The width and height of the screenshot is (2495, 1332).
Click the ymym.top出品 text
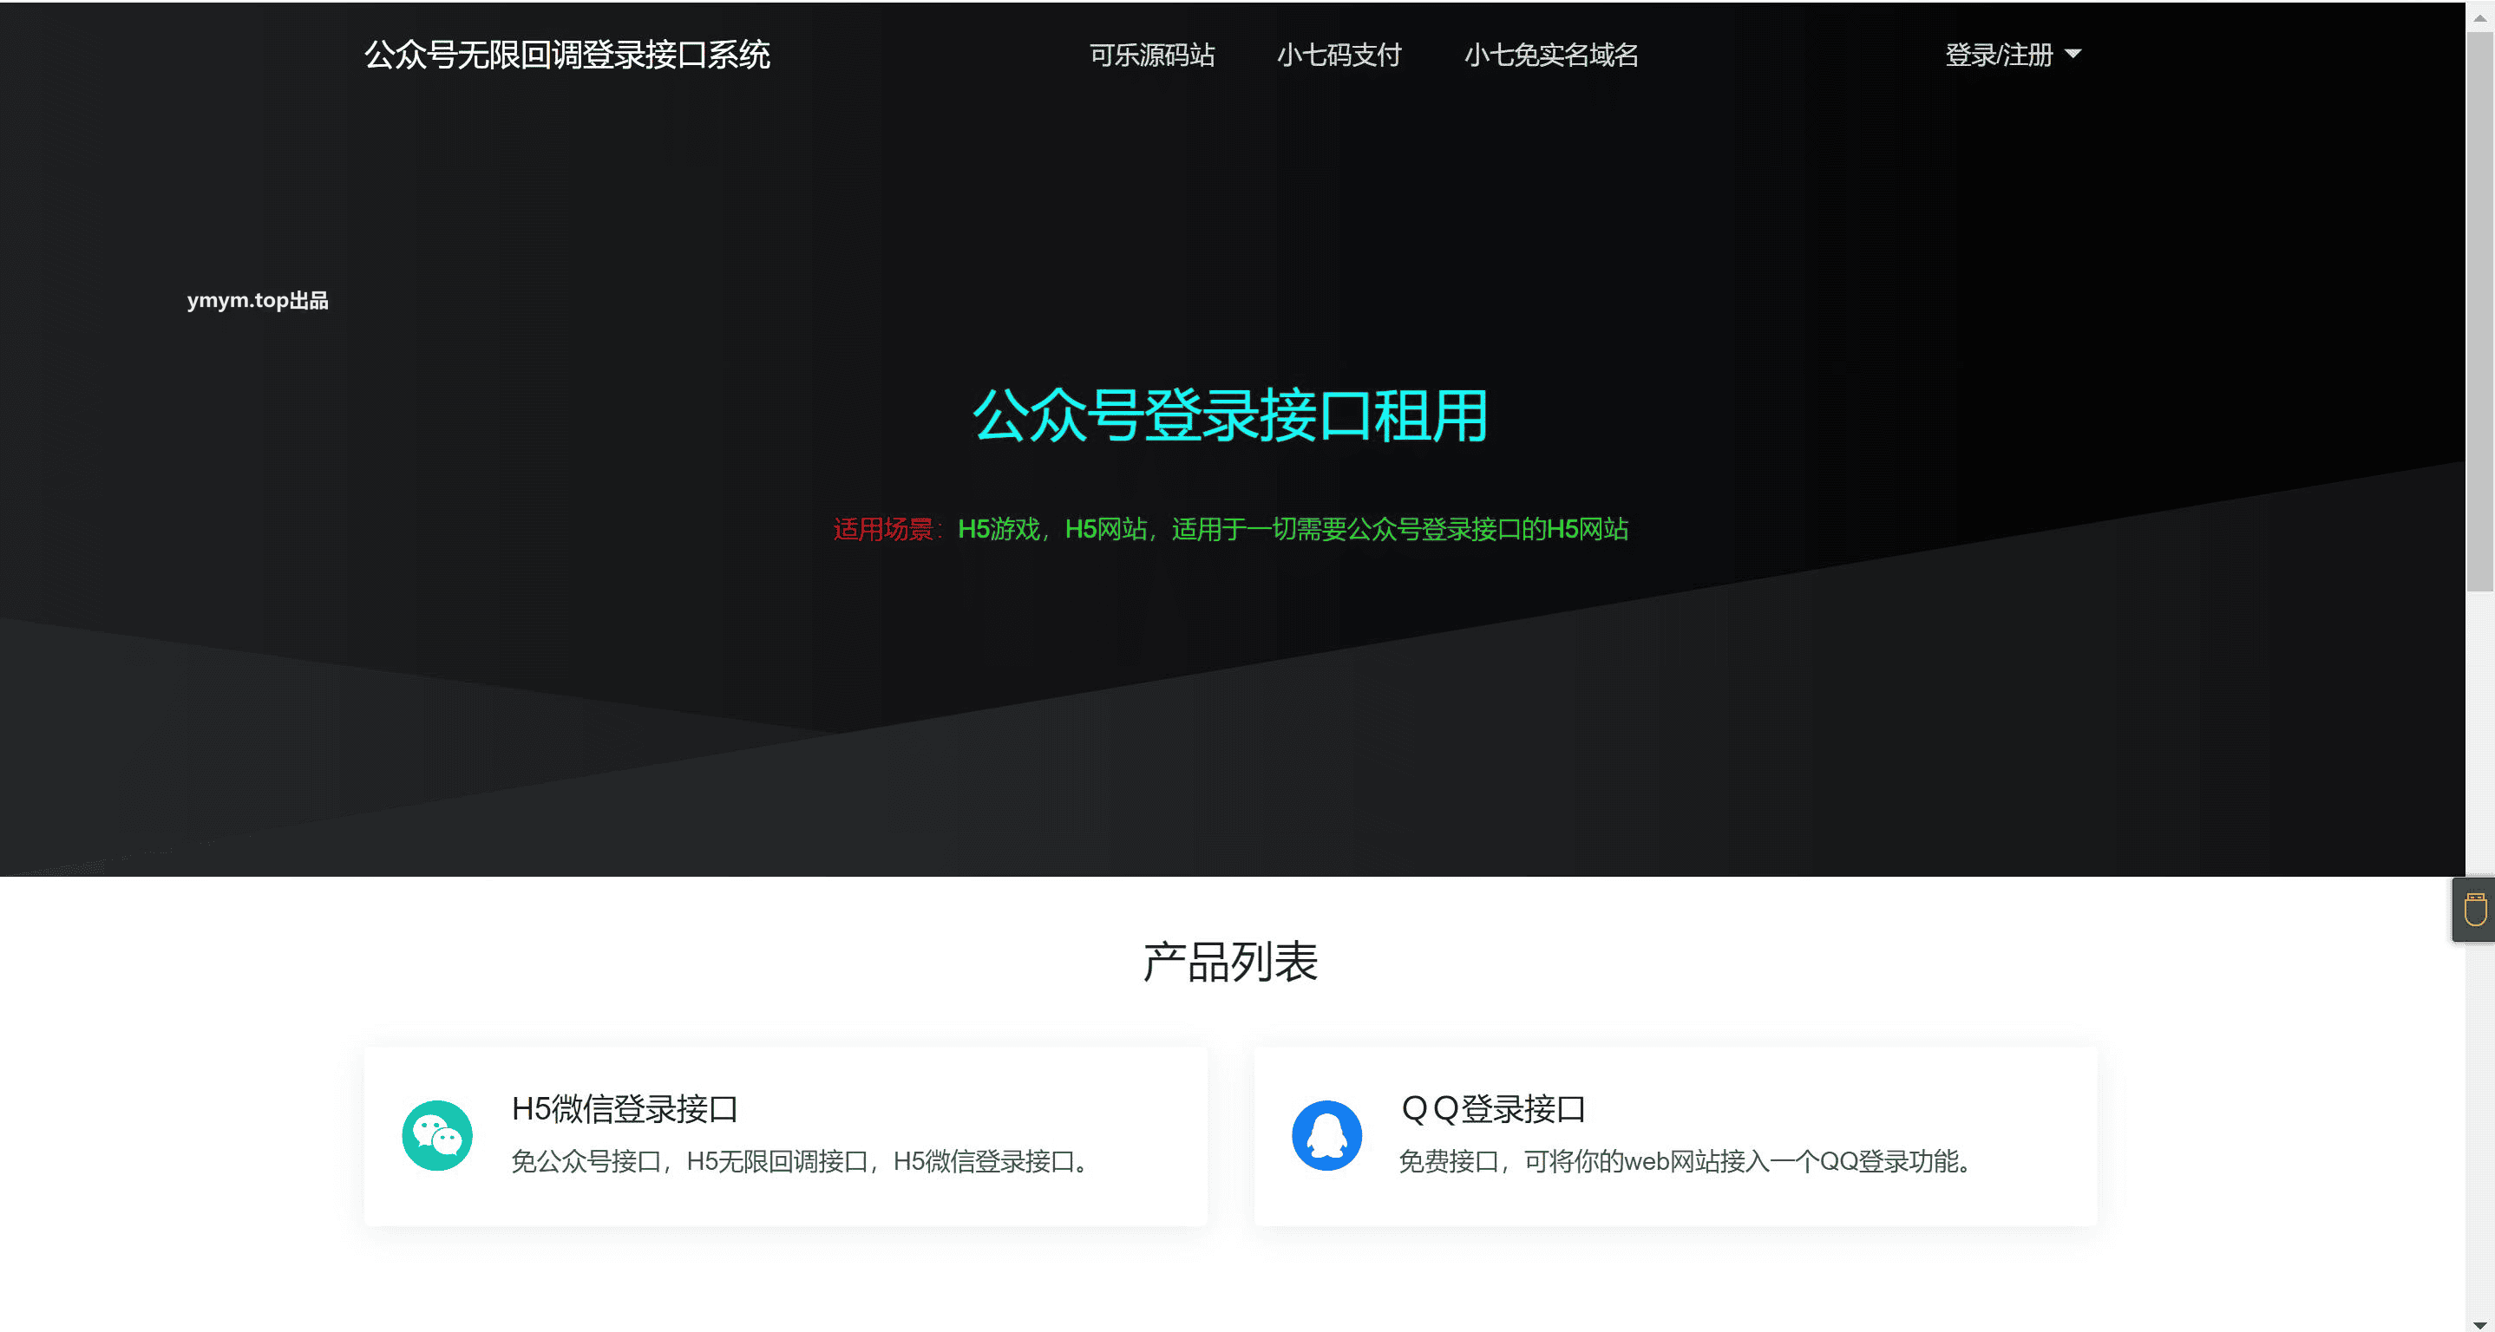click(258, 301)
